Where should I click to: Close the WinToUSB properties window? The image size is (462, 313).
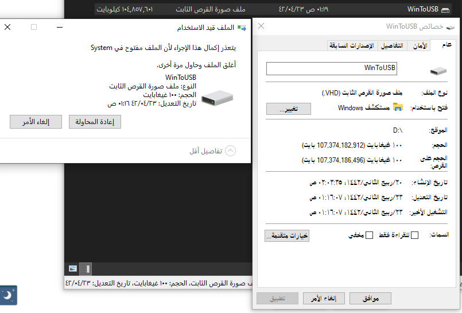[261, 26]
